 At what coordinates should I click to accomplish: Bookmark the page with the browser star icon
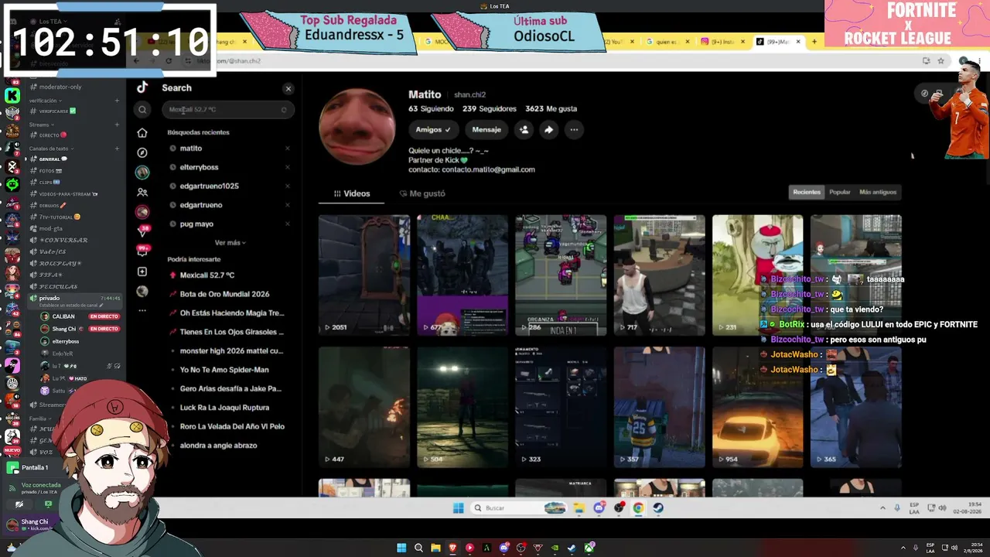(x=941, y=61)
